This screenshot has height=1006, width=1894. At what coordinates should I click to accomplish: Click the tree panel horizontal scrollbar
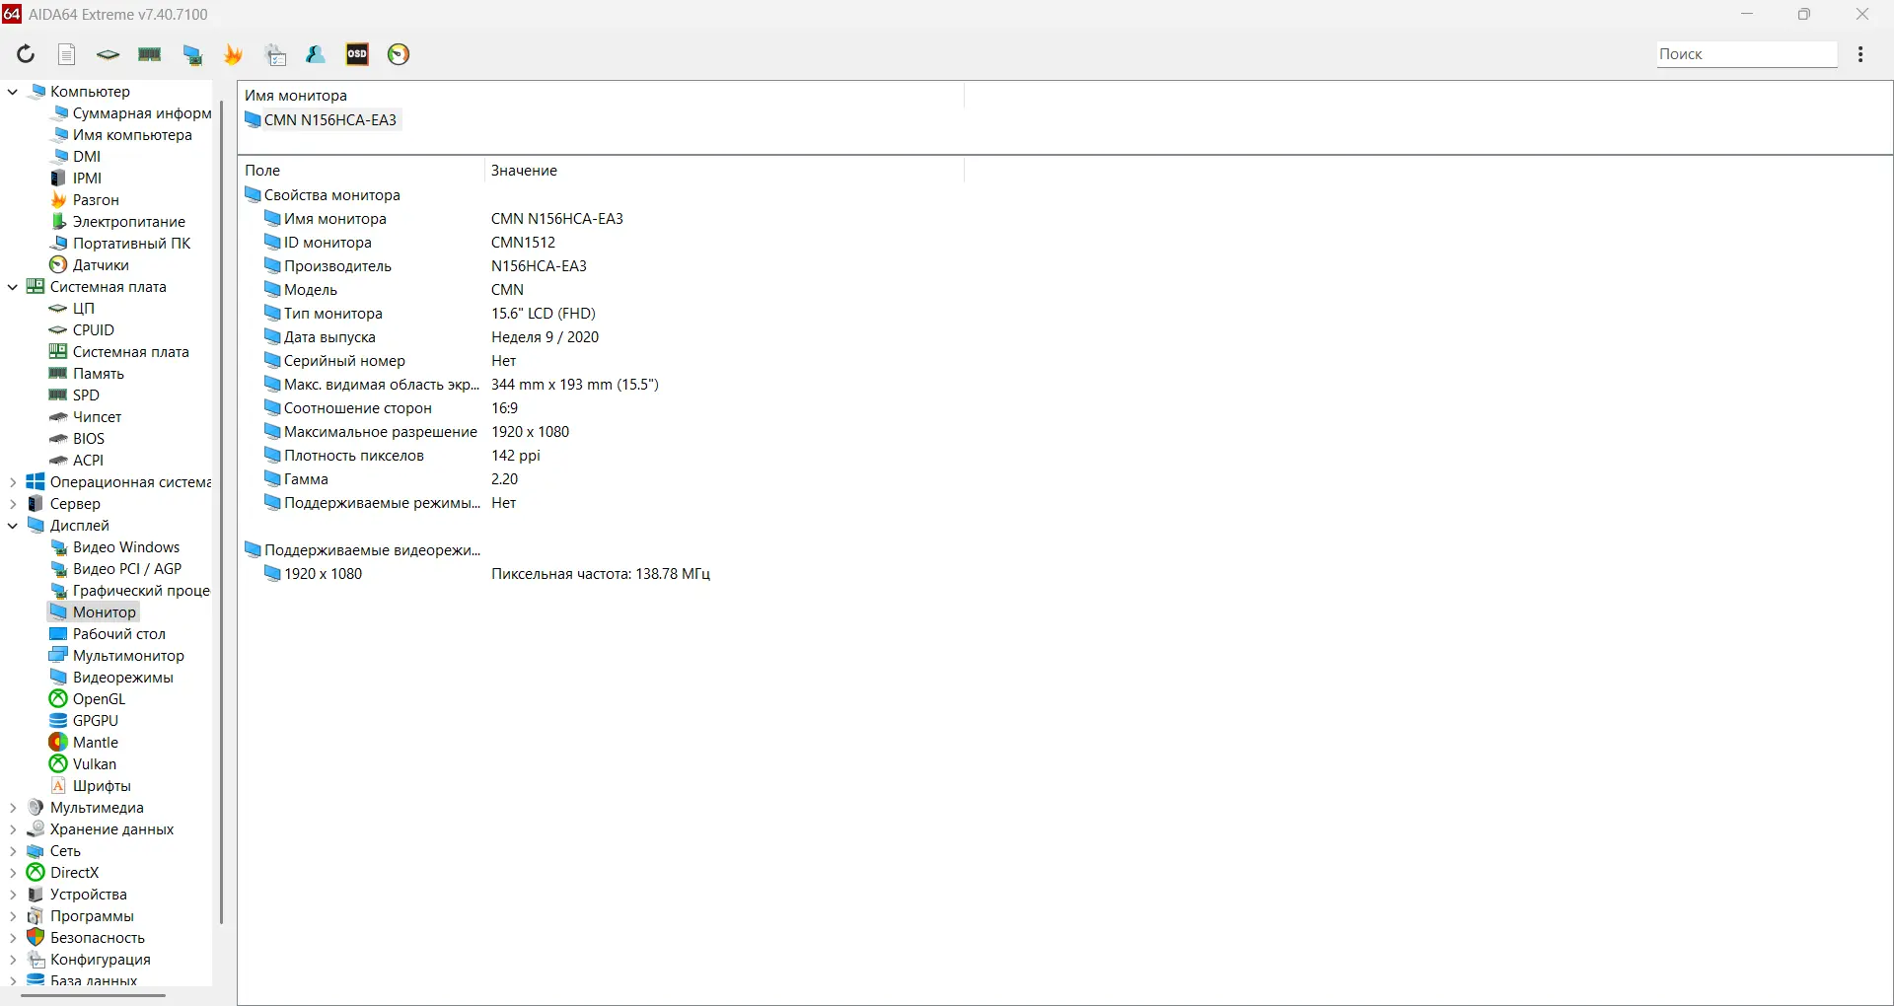(94, 995)
